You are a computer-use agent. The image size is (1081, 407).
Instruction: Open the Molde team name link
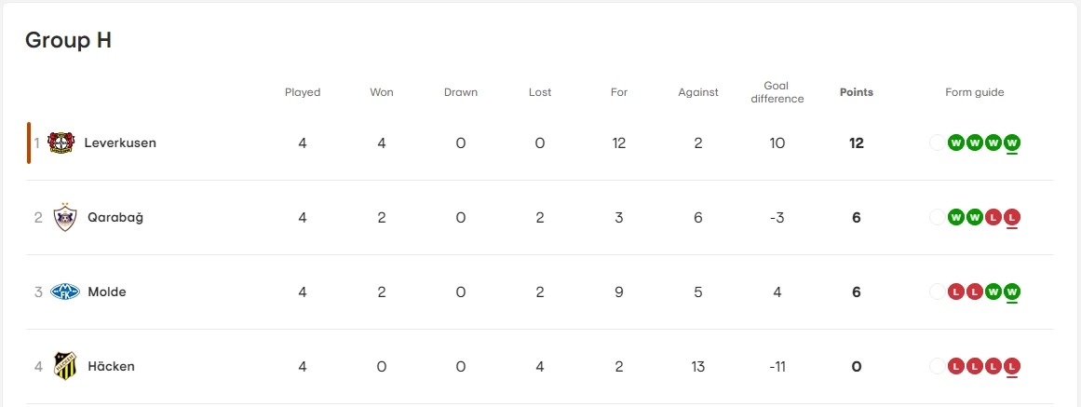coord(107,292)
